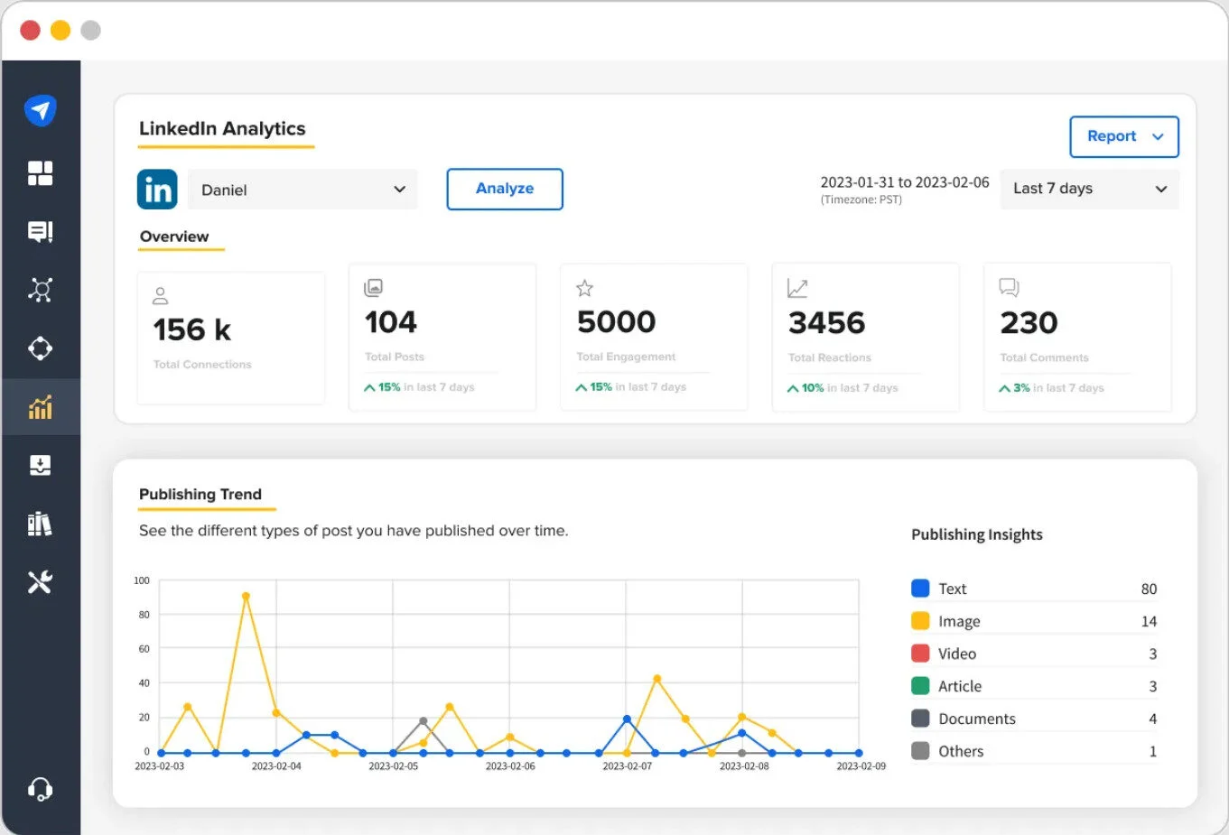1229x835 pixels.
Task: Open the dashboard grid icon in sidebar
Action: [41, 172]
